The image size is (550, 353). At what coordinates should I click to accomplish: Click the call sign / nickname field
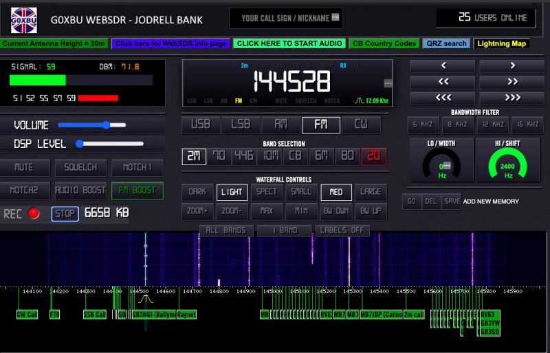[x=286, y=18]
